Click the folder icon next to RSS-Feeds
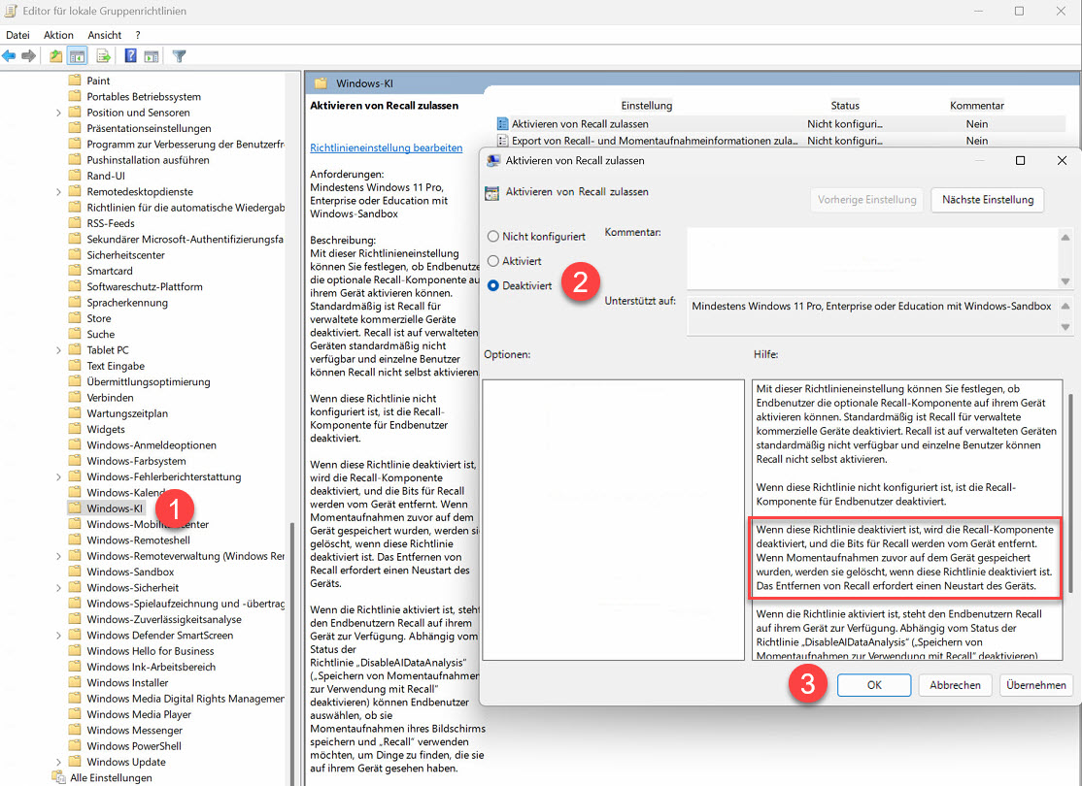The image size is (1082, 786). click(75, 223)
